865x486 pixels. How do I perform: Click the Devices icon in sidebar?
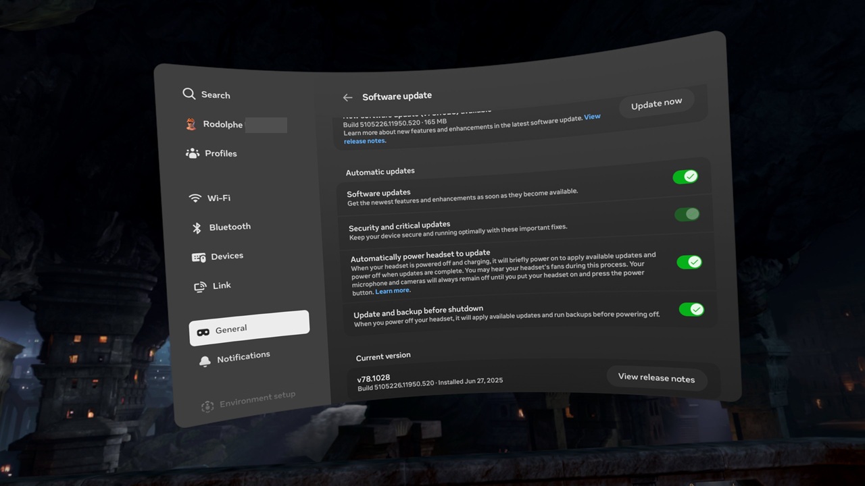click(x=199, y=257)
